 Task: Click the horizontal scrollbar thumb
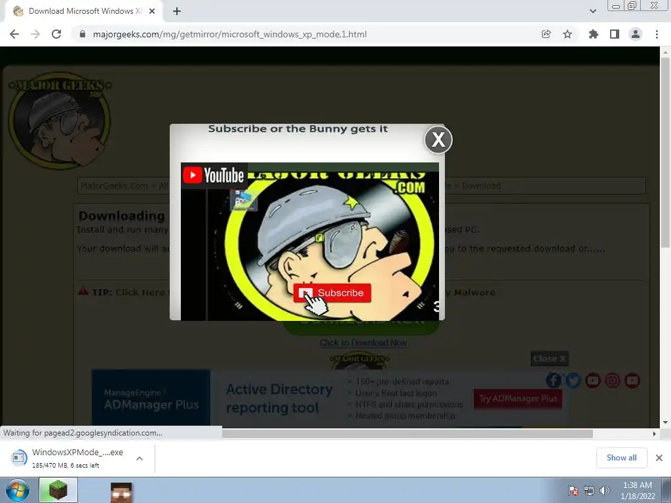click(408, 434)
